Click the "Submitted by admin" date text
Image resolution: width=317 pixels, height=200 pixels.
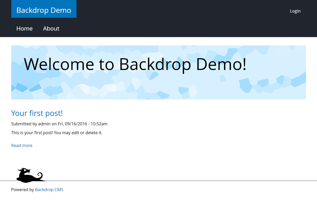pyautogui.click(x=59, y=124)
